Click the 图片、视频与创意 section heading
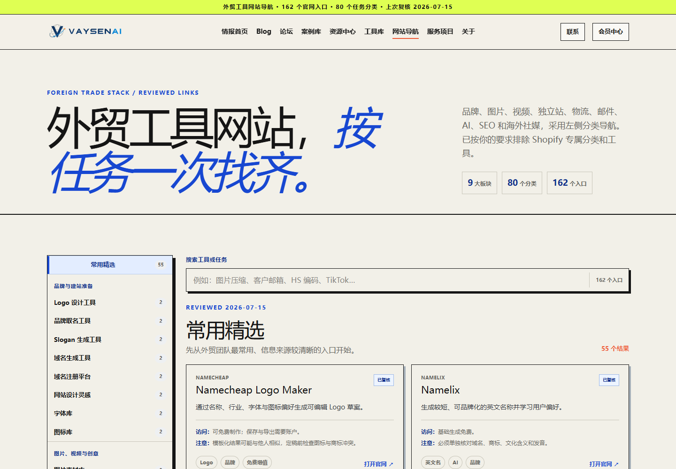This screenshot has width=676, height=469. (76, 454)
